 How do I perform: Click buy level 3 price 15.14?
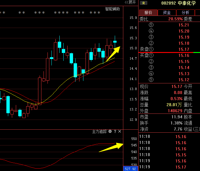click(x=184, y=68)
